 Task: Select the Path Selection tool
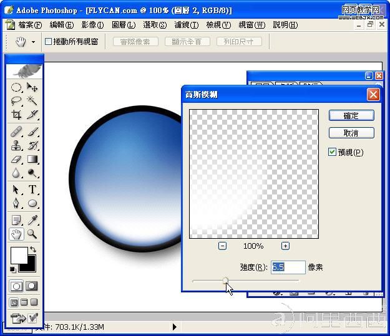(x=16, y=190)
